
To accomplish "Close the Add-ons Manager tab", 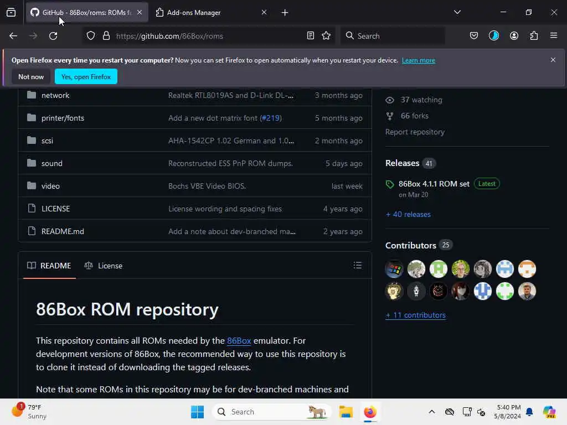I will 264,12.
